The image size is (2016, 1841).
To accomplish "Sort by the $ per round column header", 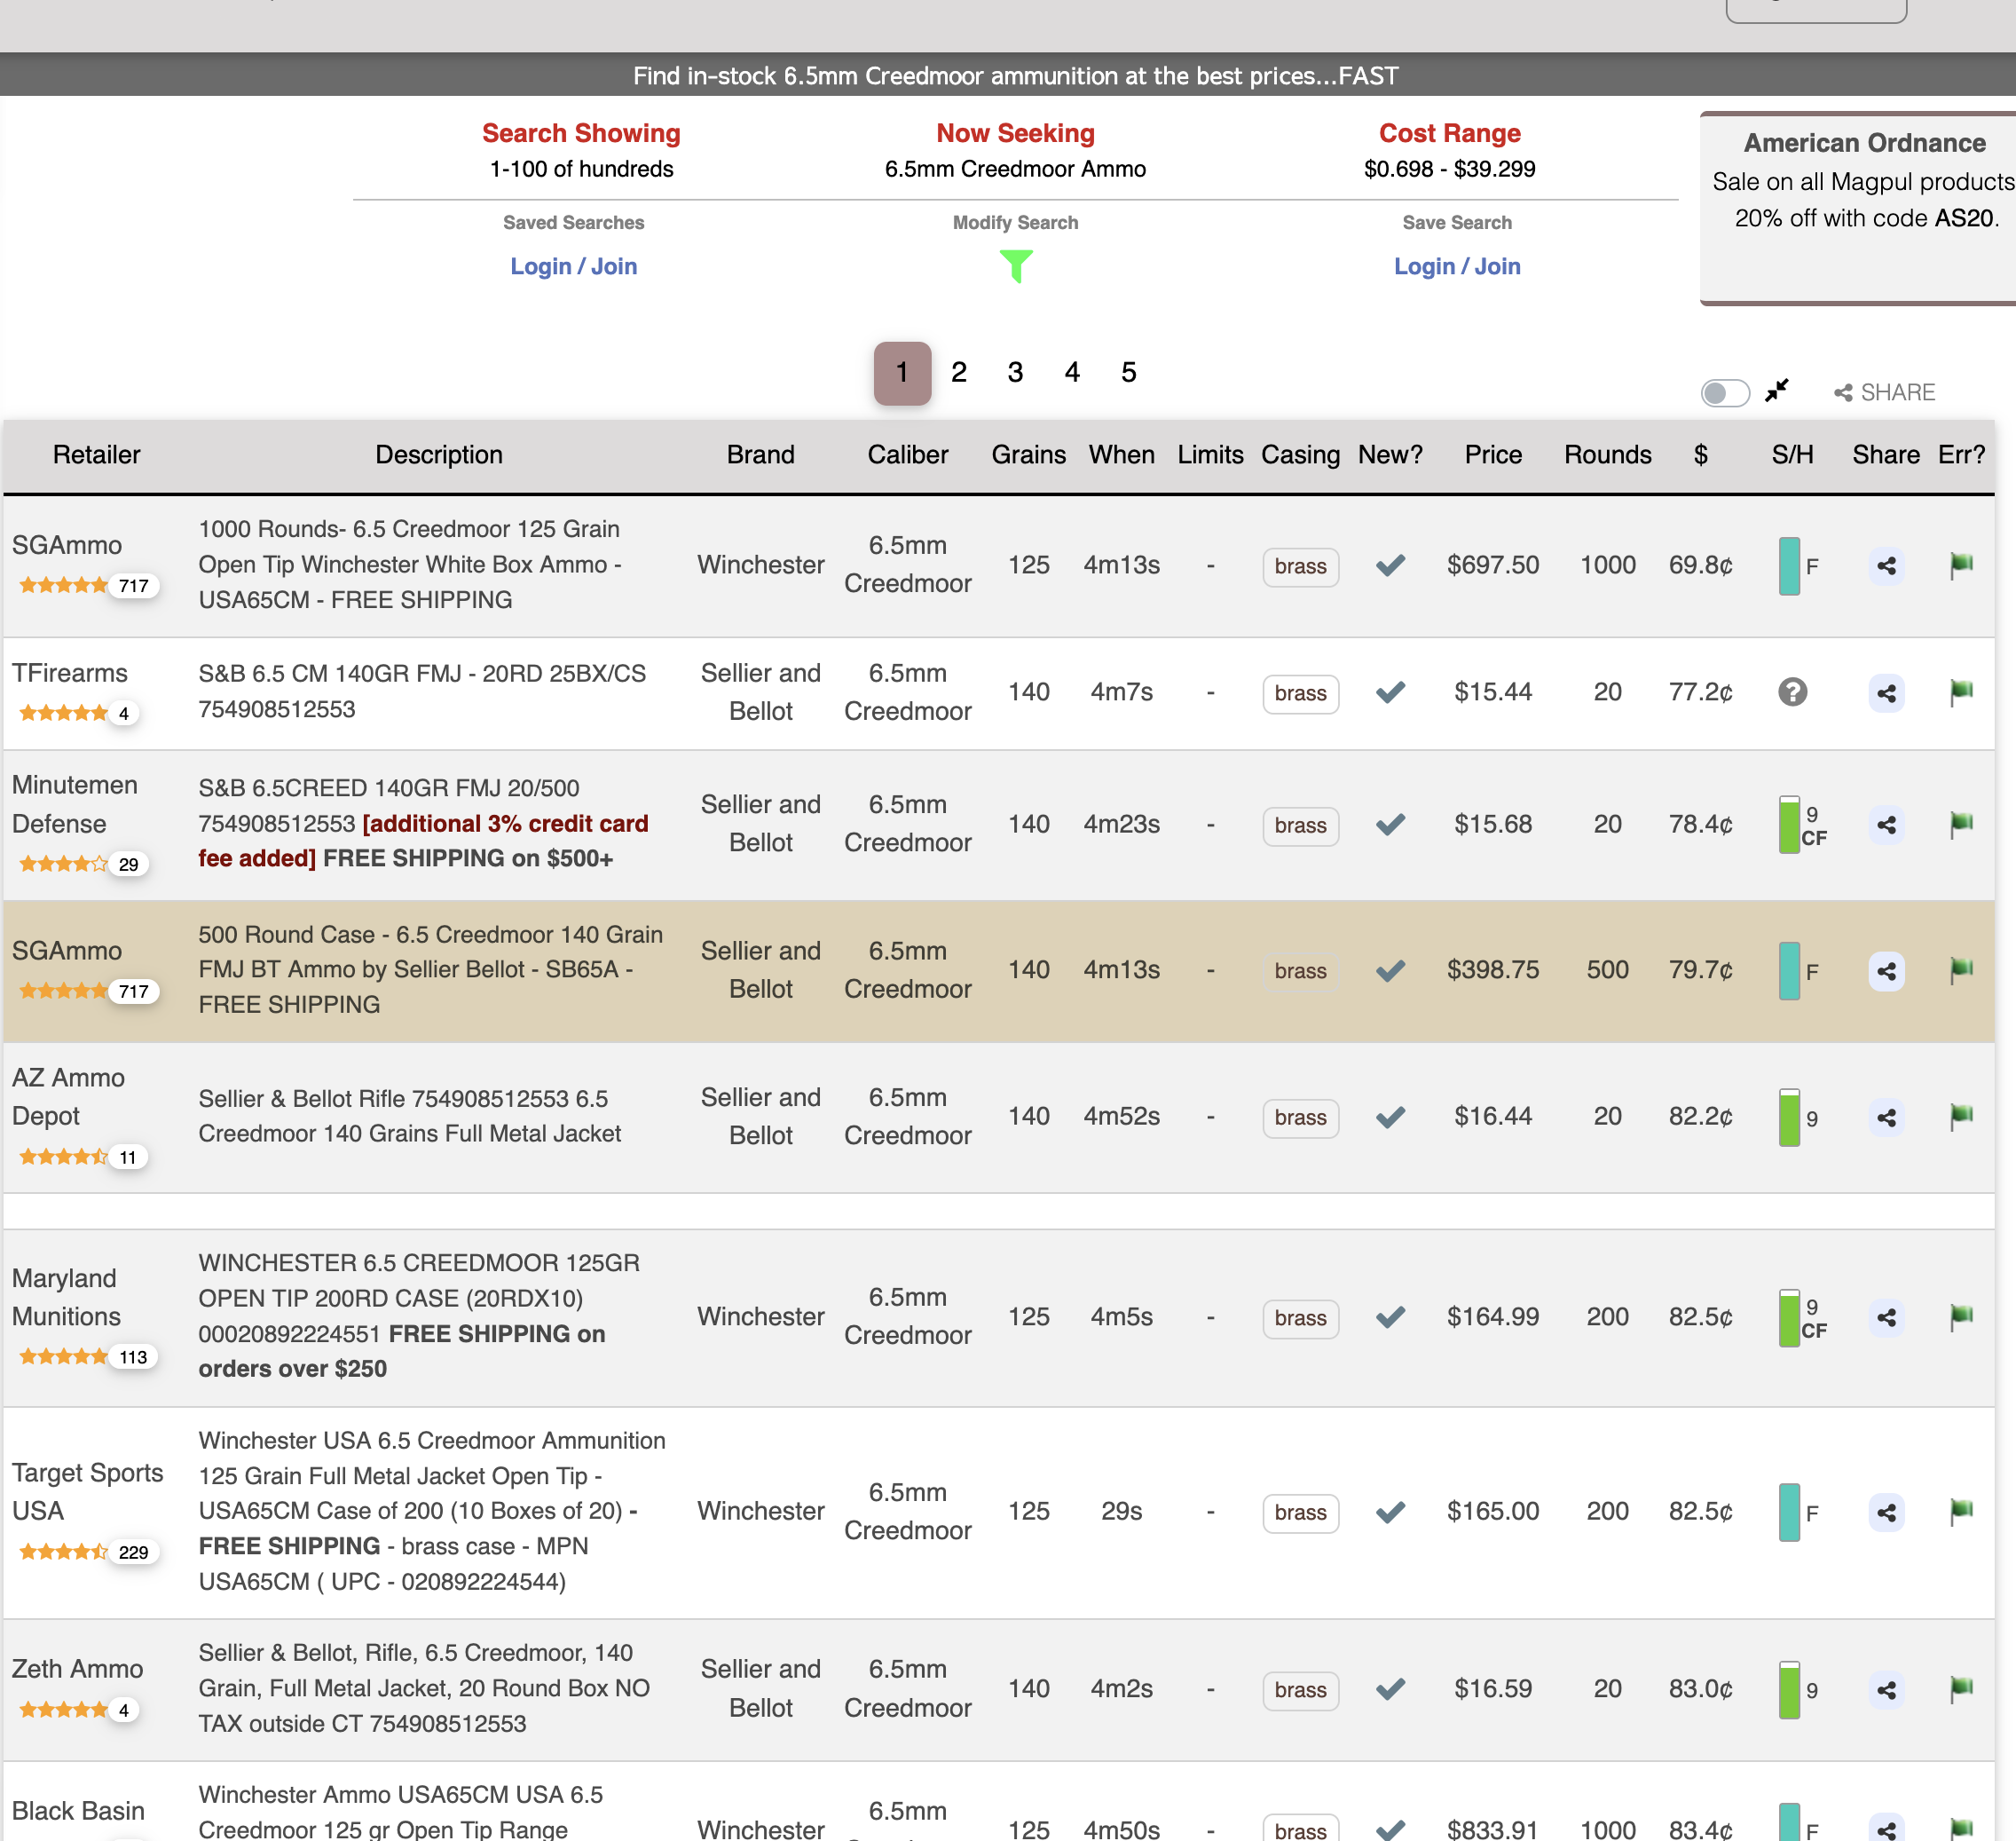I will (1700, 454).
